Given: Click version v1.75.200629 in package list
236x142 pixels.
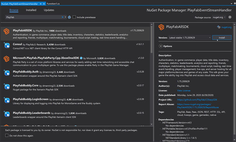Looking at the screenshot, I should tap(137, 30).
